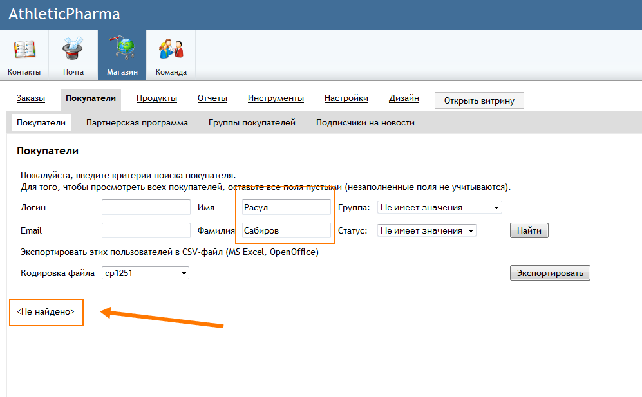
Task: Open Группы покупателей subtab
Action: pyautogui.click(x=252, y=122)
